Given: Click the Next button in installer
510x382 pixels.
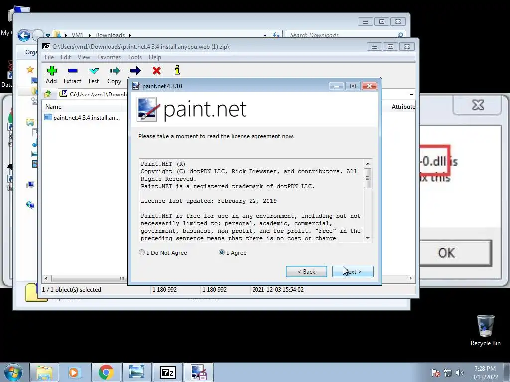Looking at the screenshot, I should coord(353,271).
